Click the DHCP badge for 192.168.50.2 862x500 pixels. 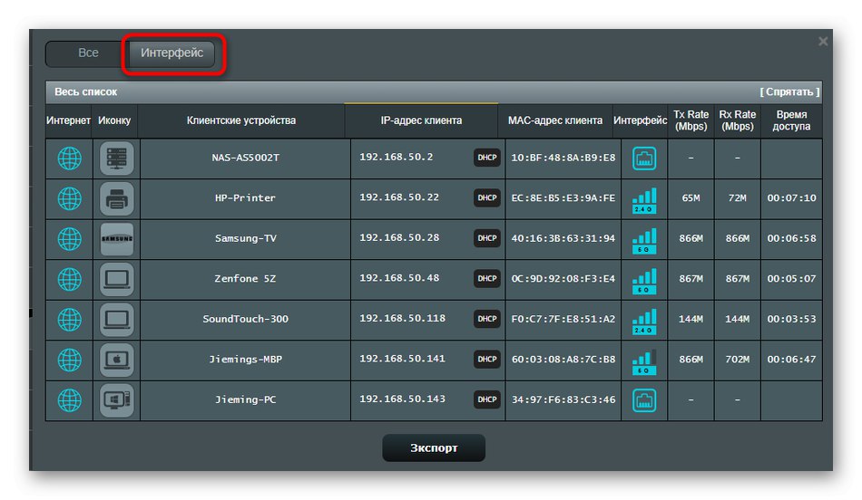487,158
